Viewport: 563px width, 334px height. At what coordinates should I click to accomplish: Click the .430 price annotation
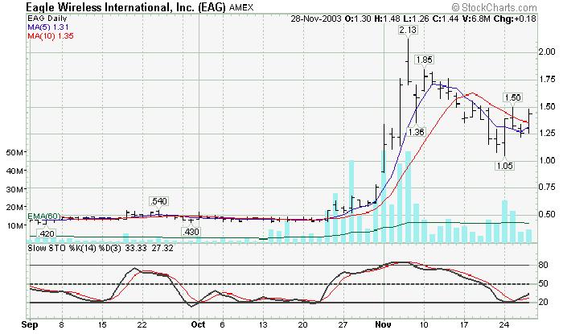click(191, 232)
